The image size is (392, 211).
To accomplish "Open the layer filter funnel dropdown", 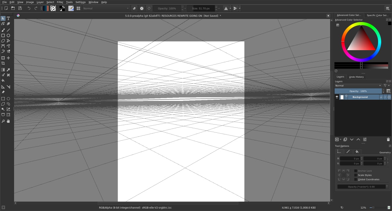I will pyautogui.click(x=387, y=86).
